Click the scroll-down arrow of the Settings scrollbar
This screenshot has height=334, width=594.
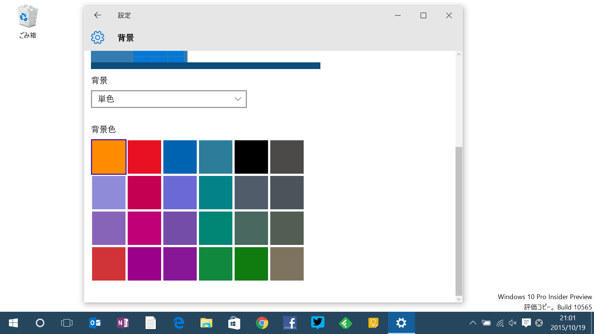pos(459,299)
